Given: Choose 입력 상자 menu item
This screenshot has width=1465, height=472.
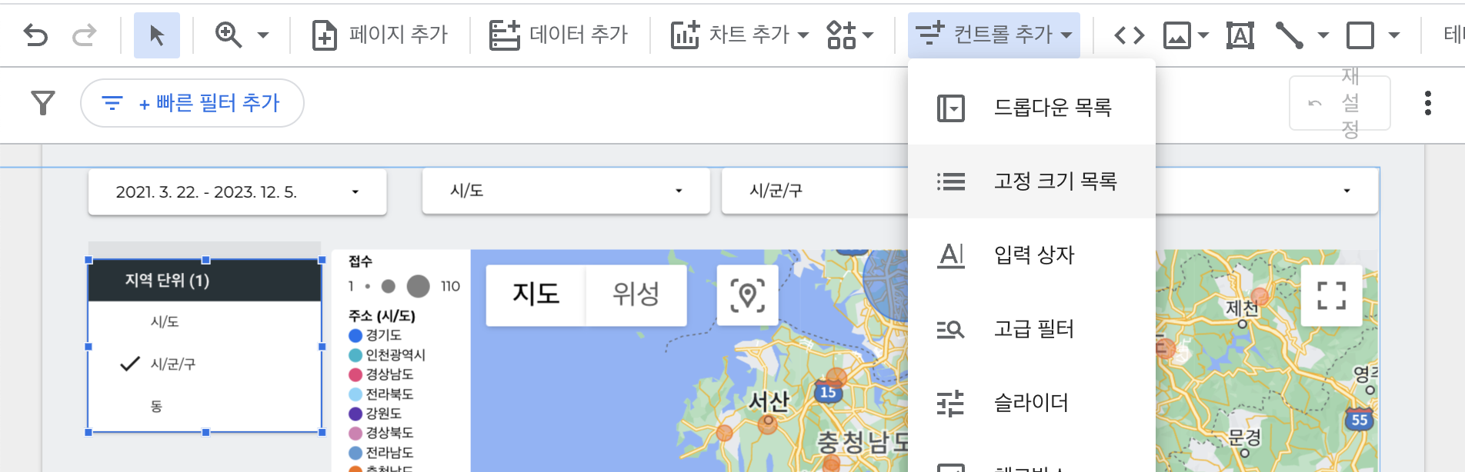Looking at the screenshot, I should tap(1032, 255).
